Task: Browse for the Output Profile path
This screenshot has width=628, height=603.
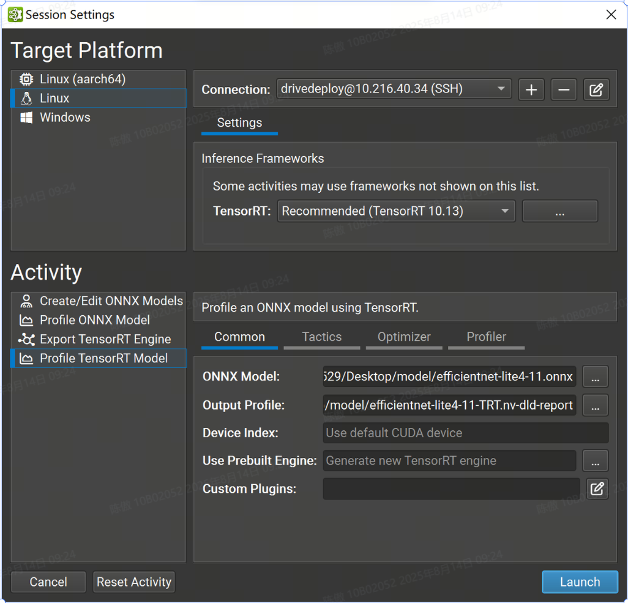Action: pyautogui.click(x=595, y=405)
